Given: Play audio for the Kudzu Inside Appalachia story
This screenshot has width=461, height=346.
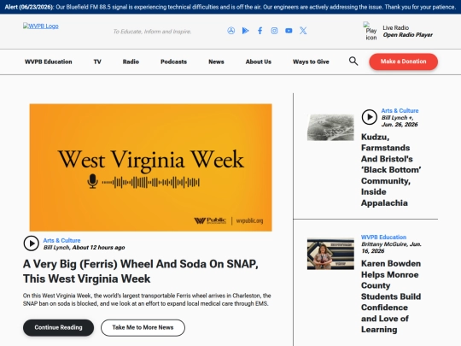Looking at the screenshot, I should pos(370,117).
